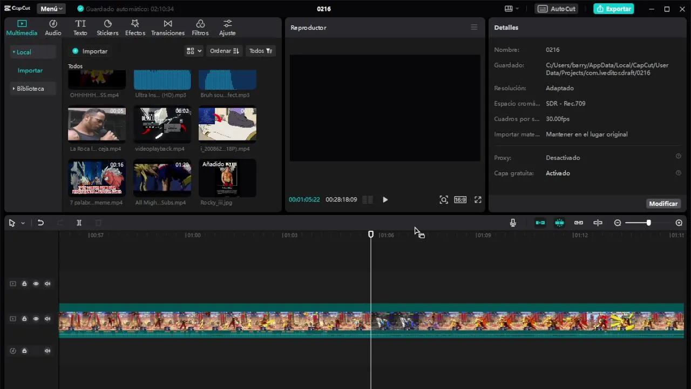Select the La Roca video thumbnail

tap(97, 124)
